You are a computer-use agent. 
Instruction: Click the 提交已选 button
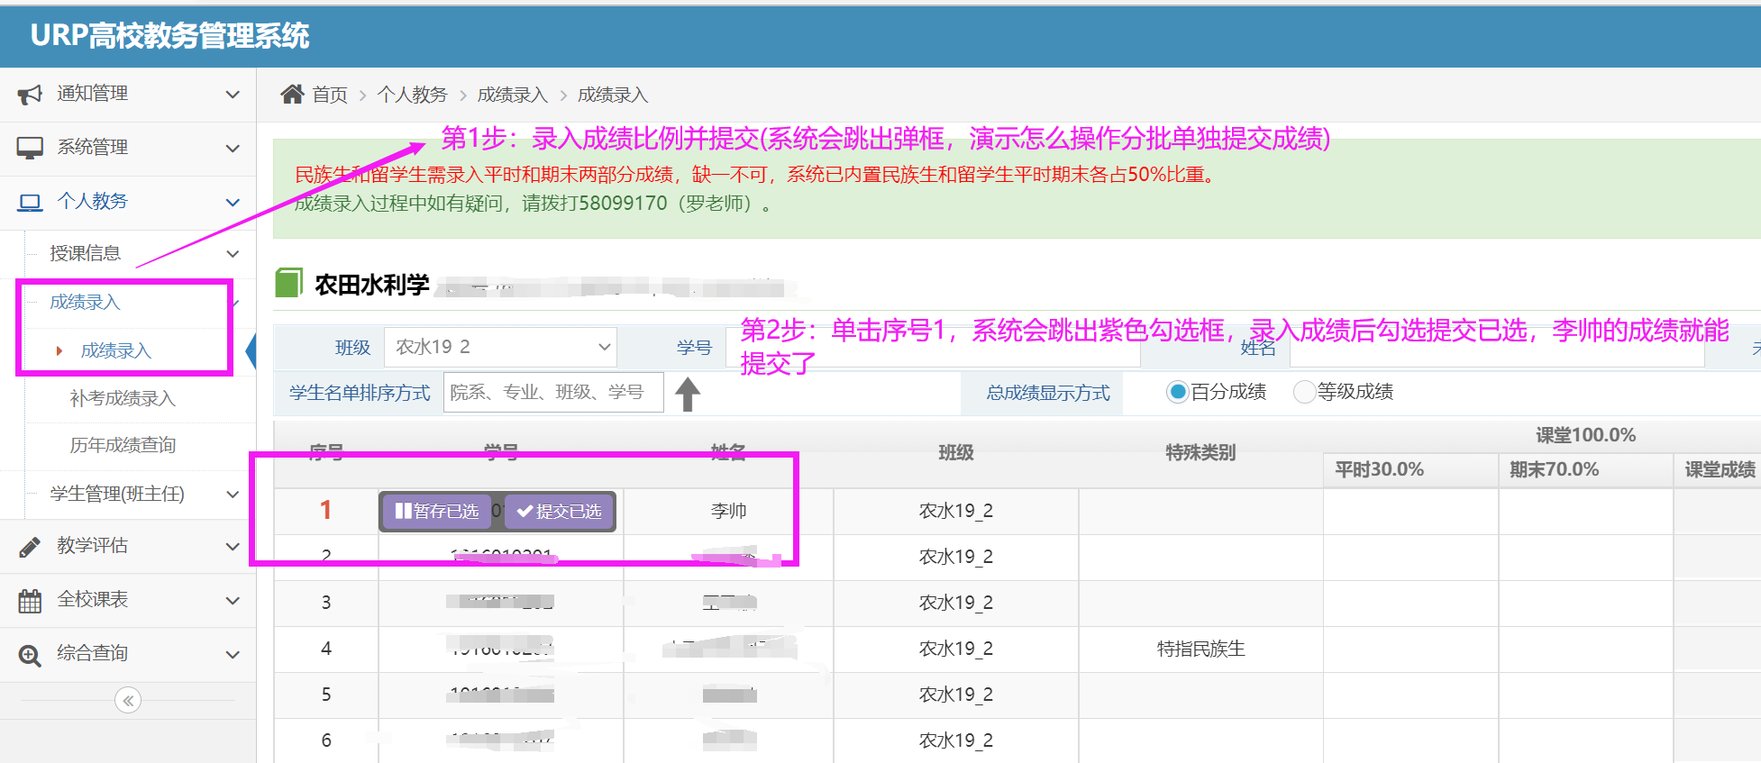(560, 512)
